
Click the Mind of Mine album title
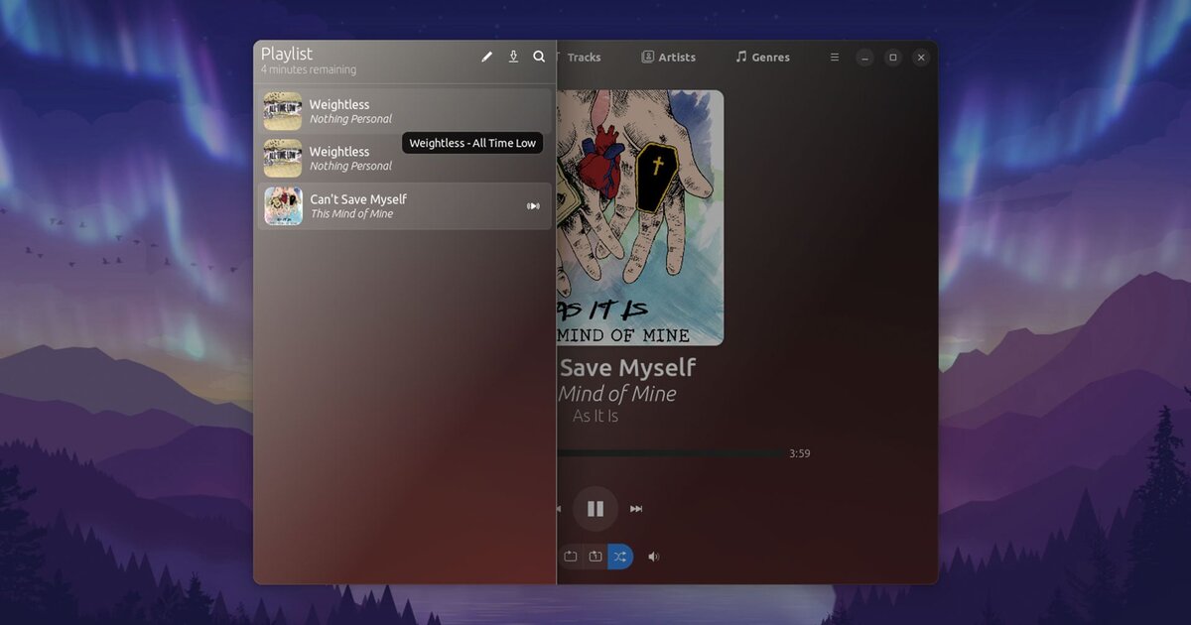[617, 394]
